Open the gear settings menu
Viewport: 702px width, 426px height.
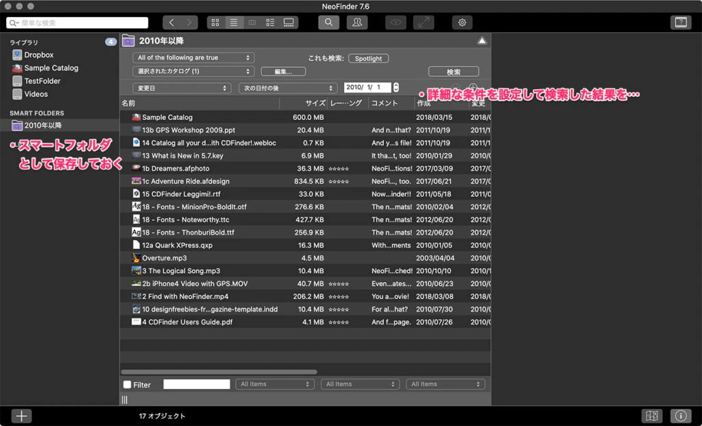[x=462, y=23]
